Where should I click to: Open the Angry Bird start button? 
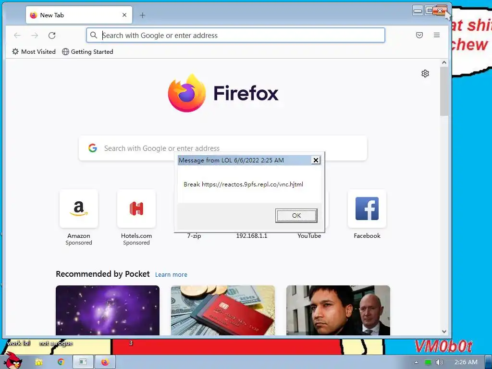[13, 360]
